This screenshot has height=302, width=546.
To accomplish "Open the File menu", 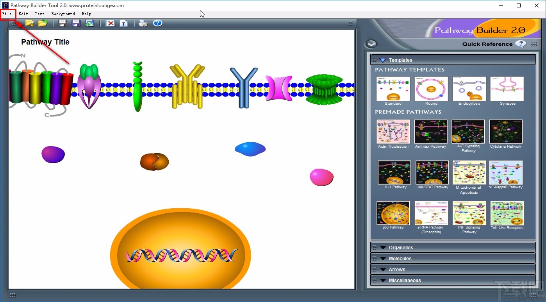I will pyautogui.click(x=7, y=14).
